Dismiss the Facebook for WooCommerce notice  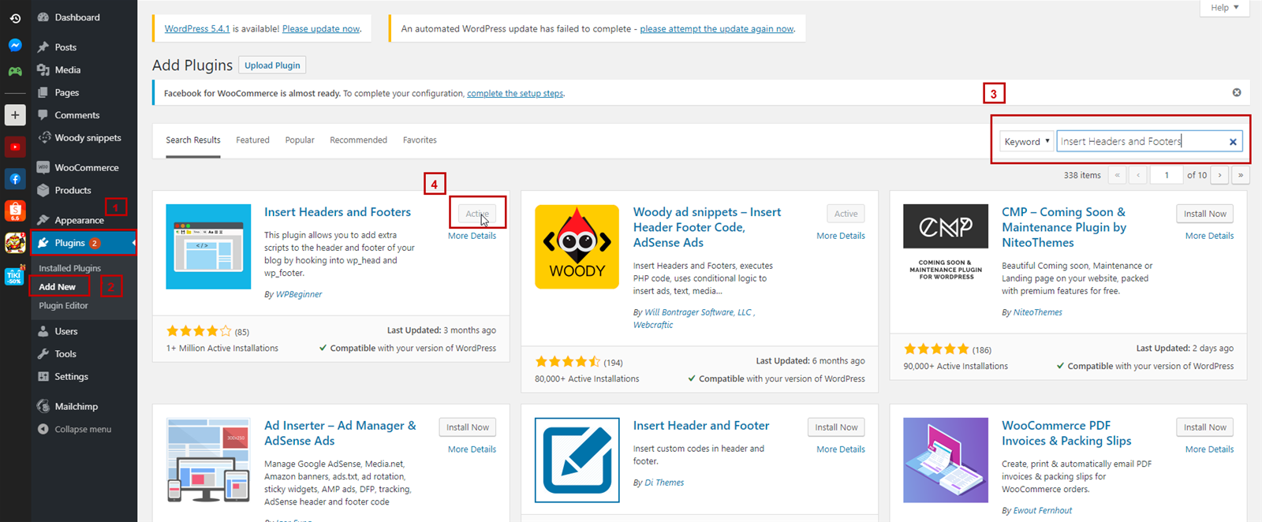click(x=1237, y=93)
